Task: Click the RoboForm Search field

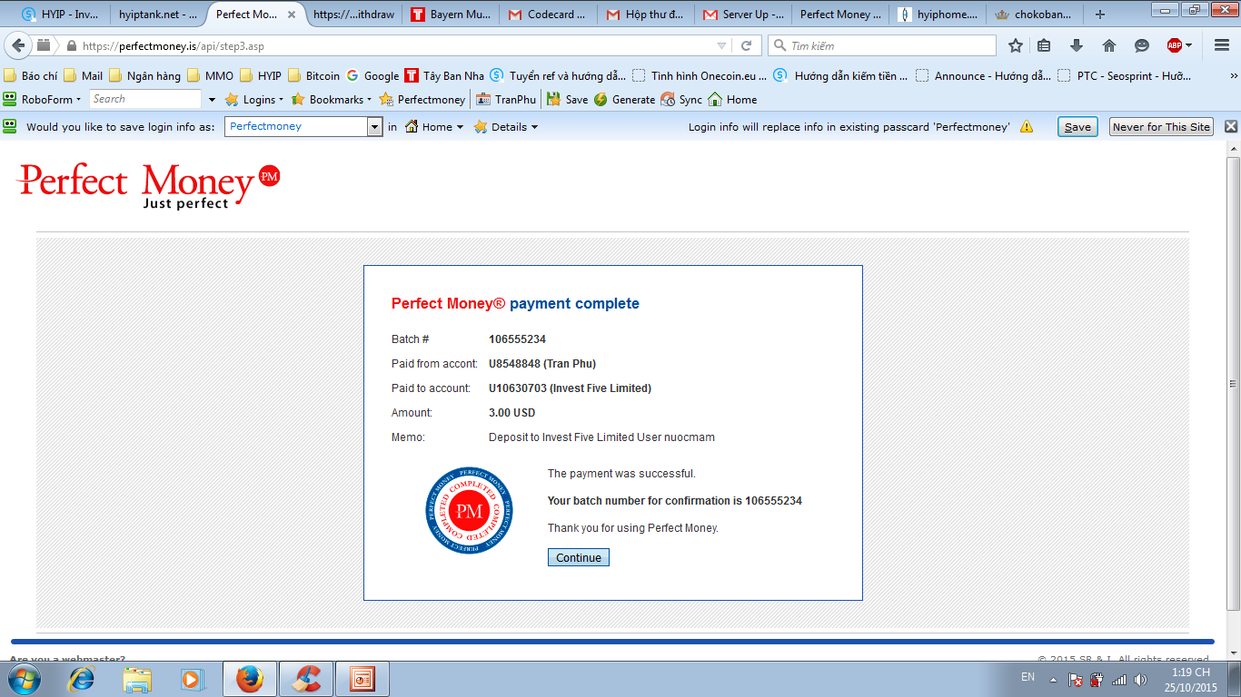Action: (x=145, y=100)
